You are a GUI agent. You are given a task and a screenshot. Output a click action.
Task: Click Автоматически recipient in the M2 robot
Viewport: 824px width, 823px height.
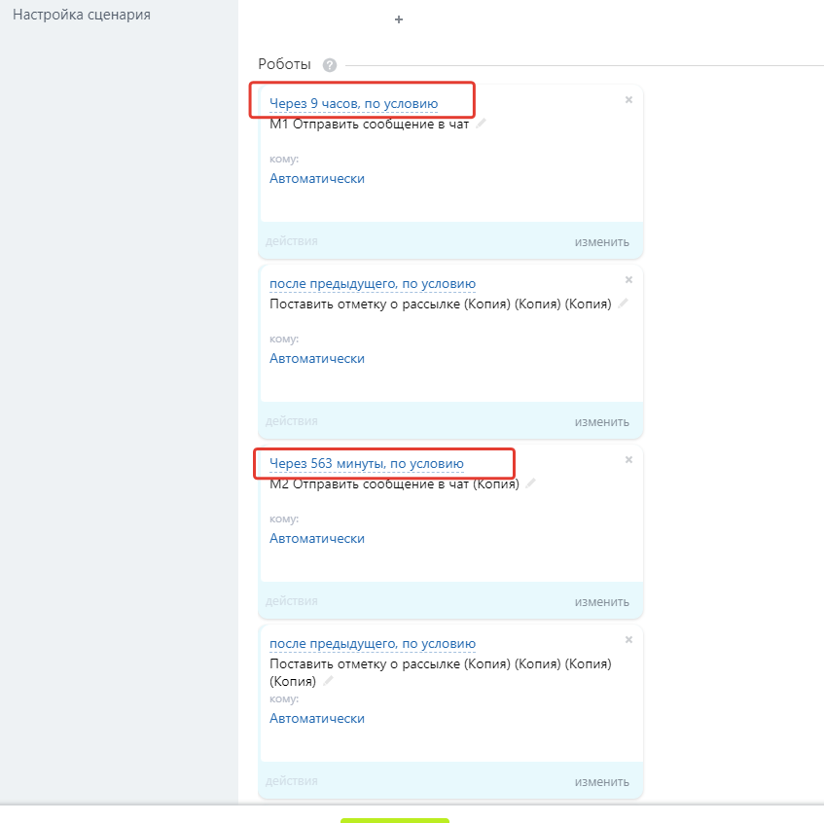click(x=316, y=538)
